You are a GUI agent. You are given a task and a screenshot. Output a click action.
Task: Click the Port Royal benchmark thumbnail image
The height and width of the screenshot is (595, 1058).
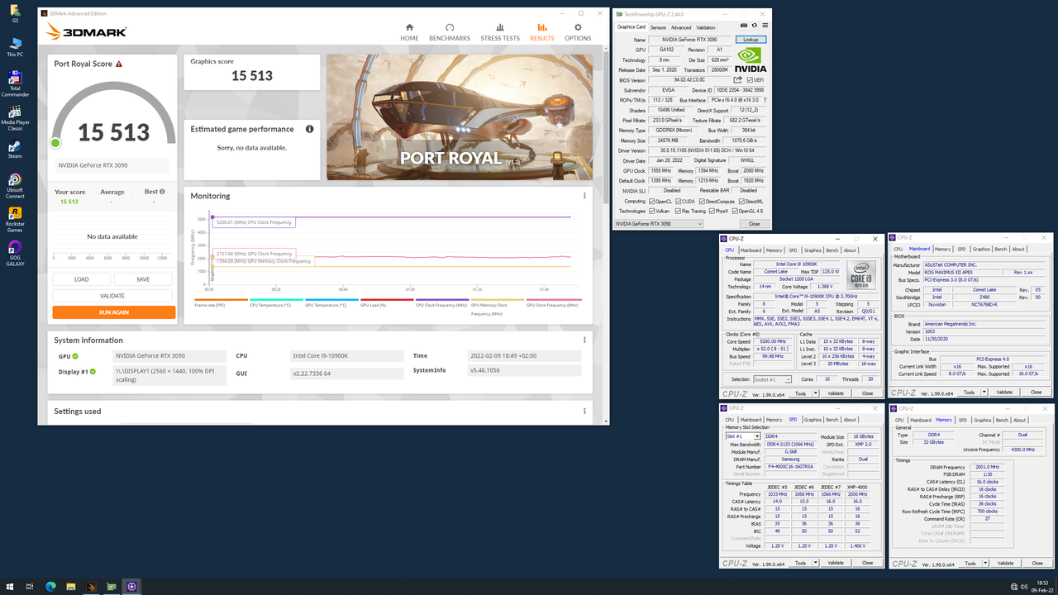click(460, 117)
